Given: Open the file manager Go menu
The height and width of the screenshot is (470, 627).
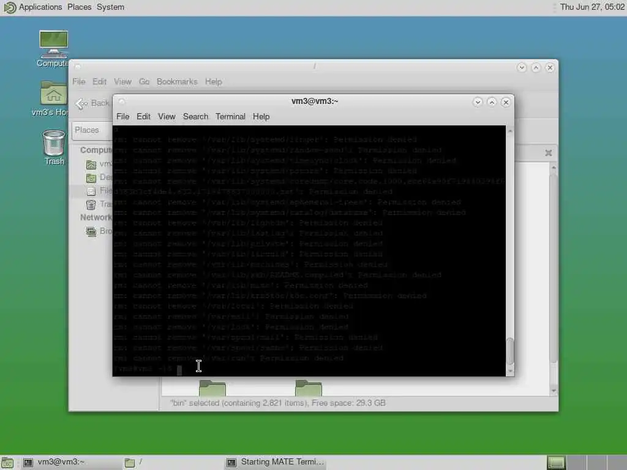Looking at the screenshot, I should (x=144, y=81).
